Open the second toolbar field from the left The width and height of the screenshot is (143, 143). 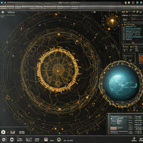[x=11, y=7]
